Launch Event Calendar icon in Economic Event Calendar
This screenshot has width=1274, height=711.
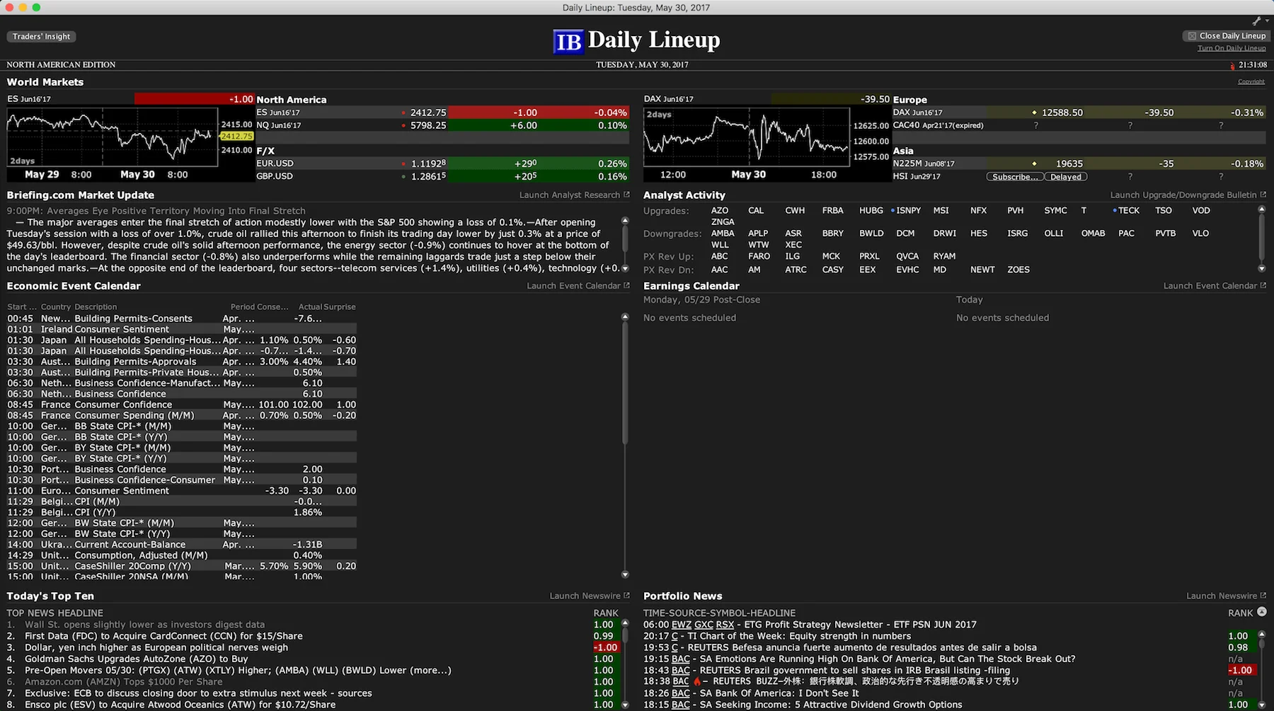coord(626,285)
